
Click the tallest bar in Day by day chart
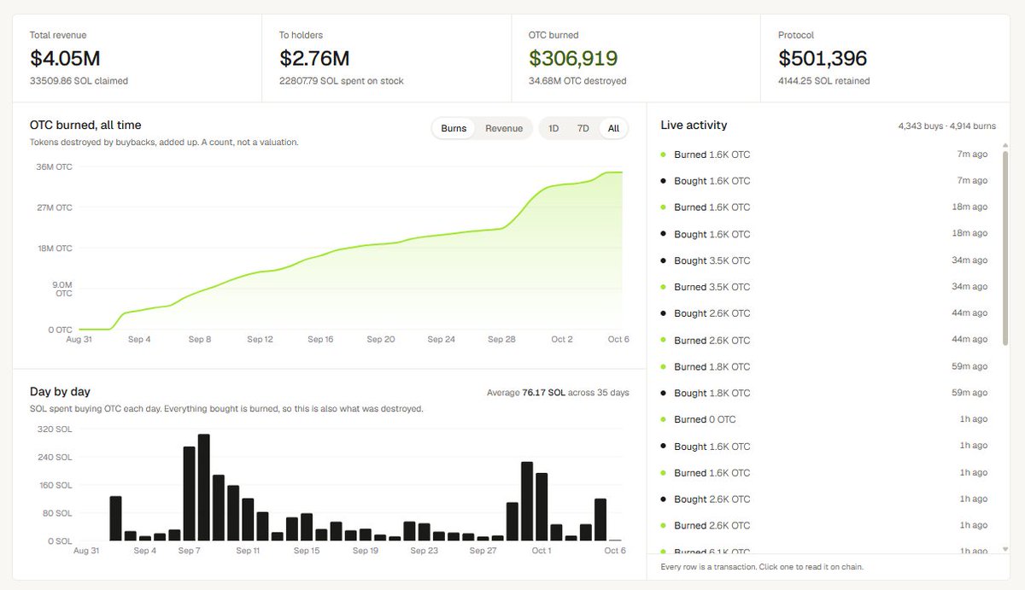(204, 488)
